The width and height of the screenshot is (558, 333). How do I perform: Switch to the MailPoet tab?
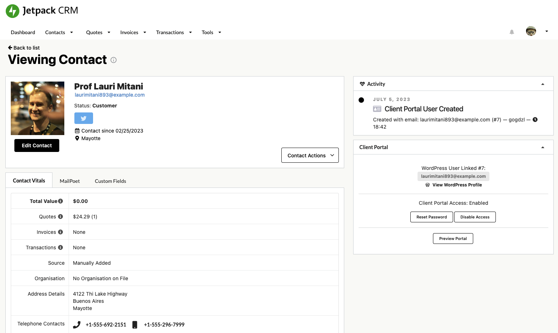click(70, 181)
